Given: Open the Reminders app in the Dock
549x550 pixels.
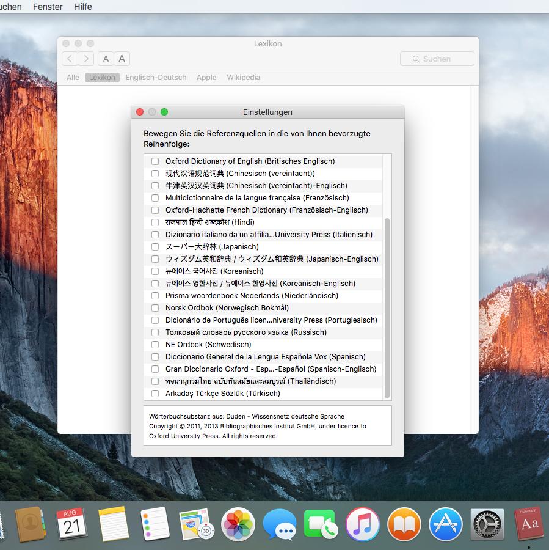Looking at the screenshot, I should tap(155, 524).
